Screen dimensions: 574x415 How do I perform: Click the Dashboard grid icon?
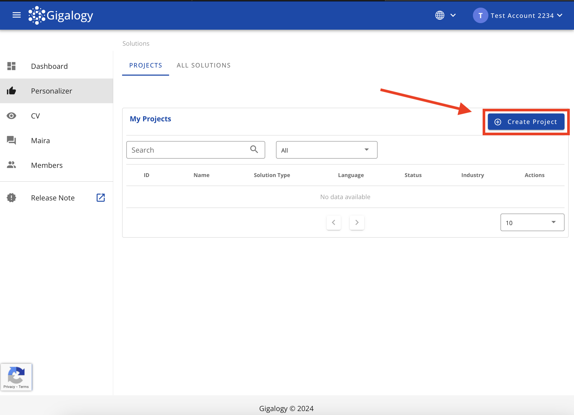(x=11, y=66)
